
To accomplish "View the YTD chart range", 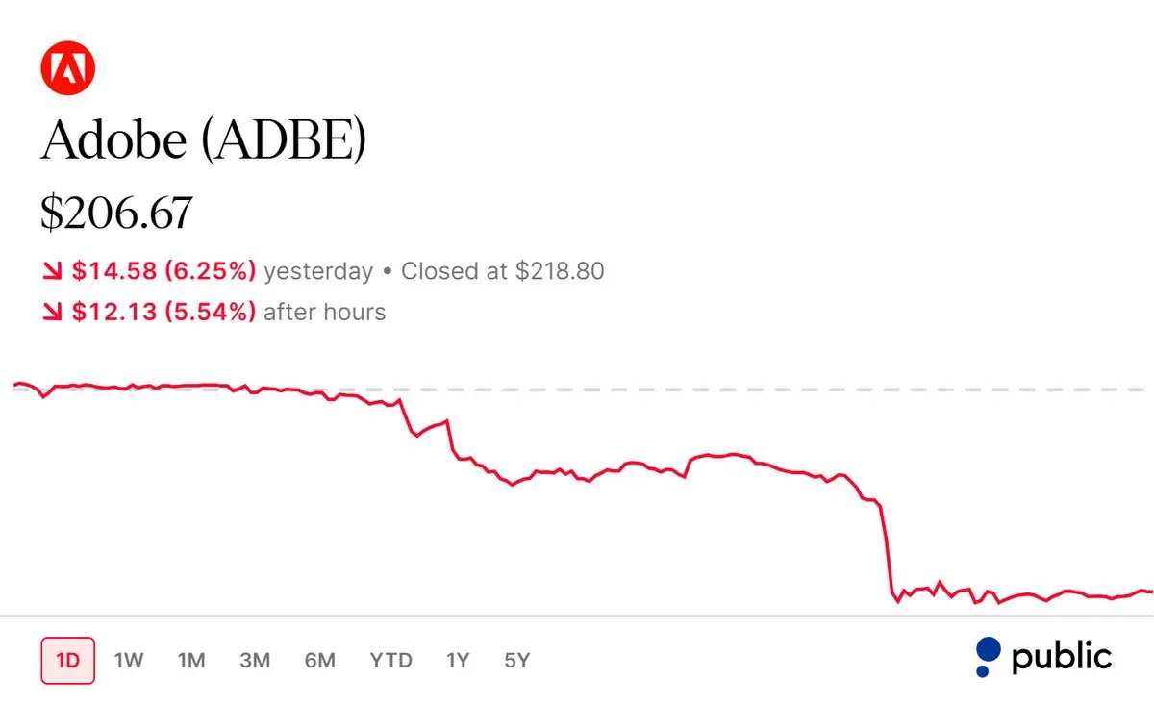I will pyautogui.click(x=391, y=661).
